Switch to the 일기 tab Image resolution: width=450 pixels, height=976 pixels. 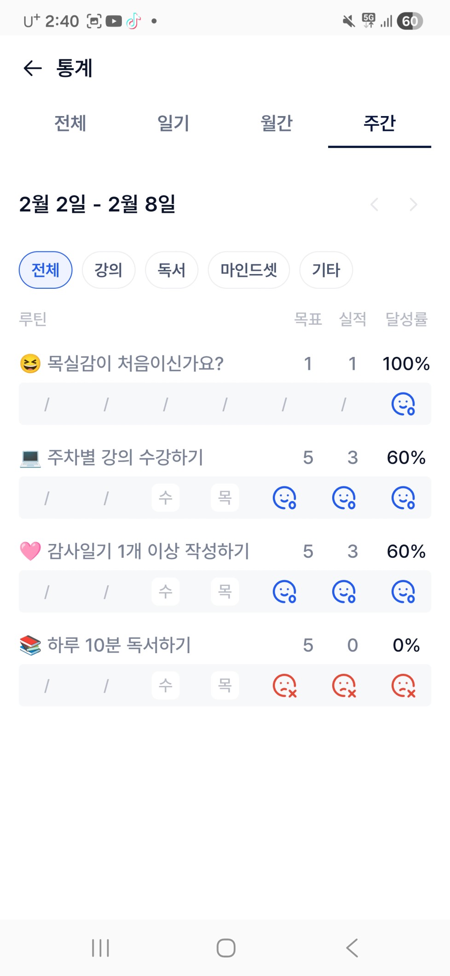173,123
